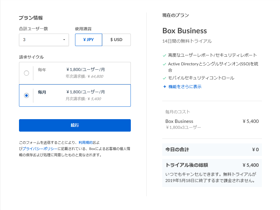Open the 合計ユーザー数 user count dropdown
The width and height of the screenshot is (280, 210).
[44, 40]
